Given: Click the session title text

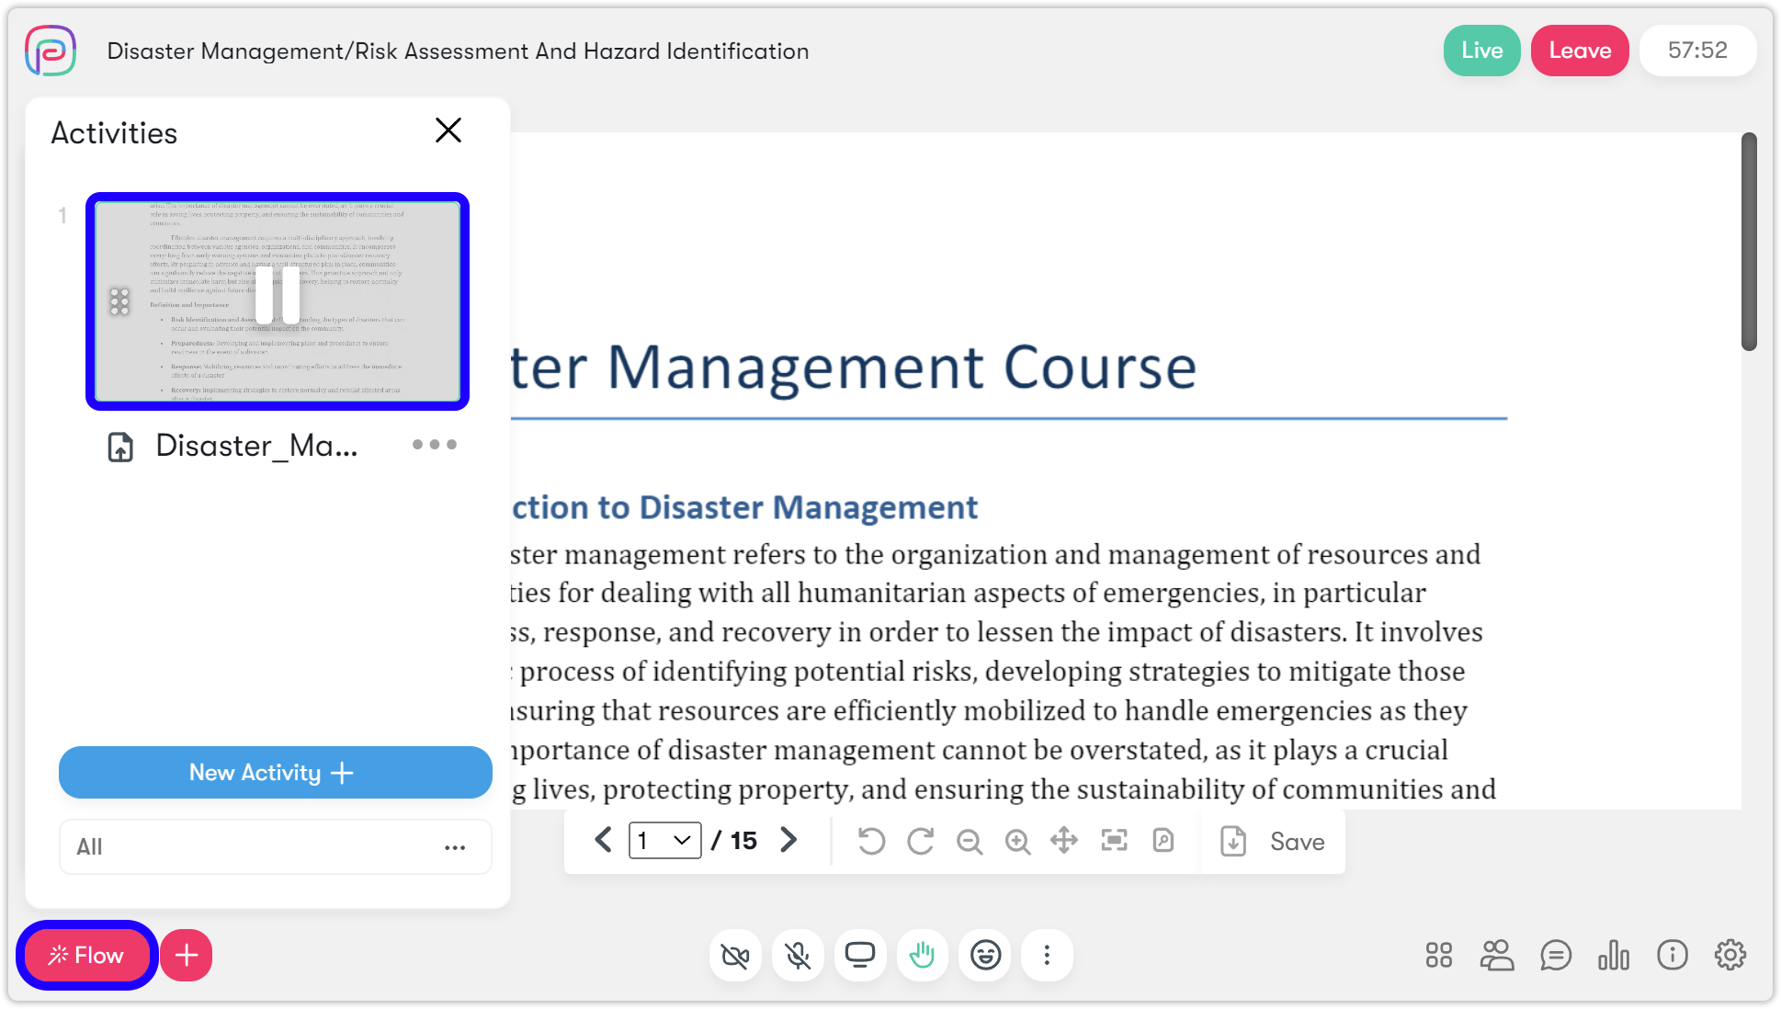Looking at the screenshot, I should click(x=458, y=51).
